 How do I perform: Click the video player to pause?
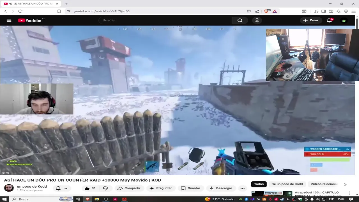coord(177,100)
